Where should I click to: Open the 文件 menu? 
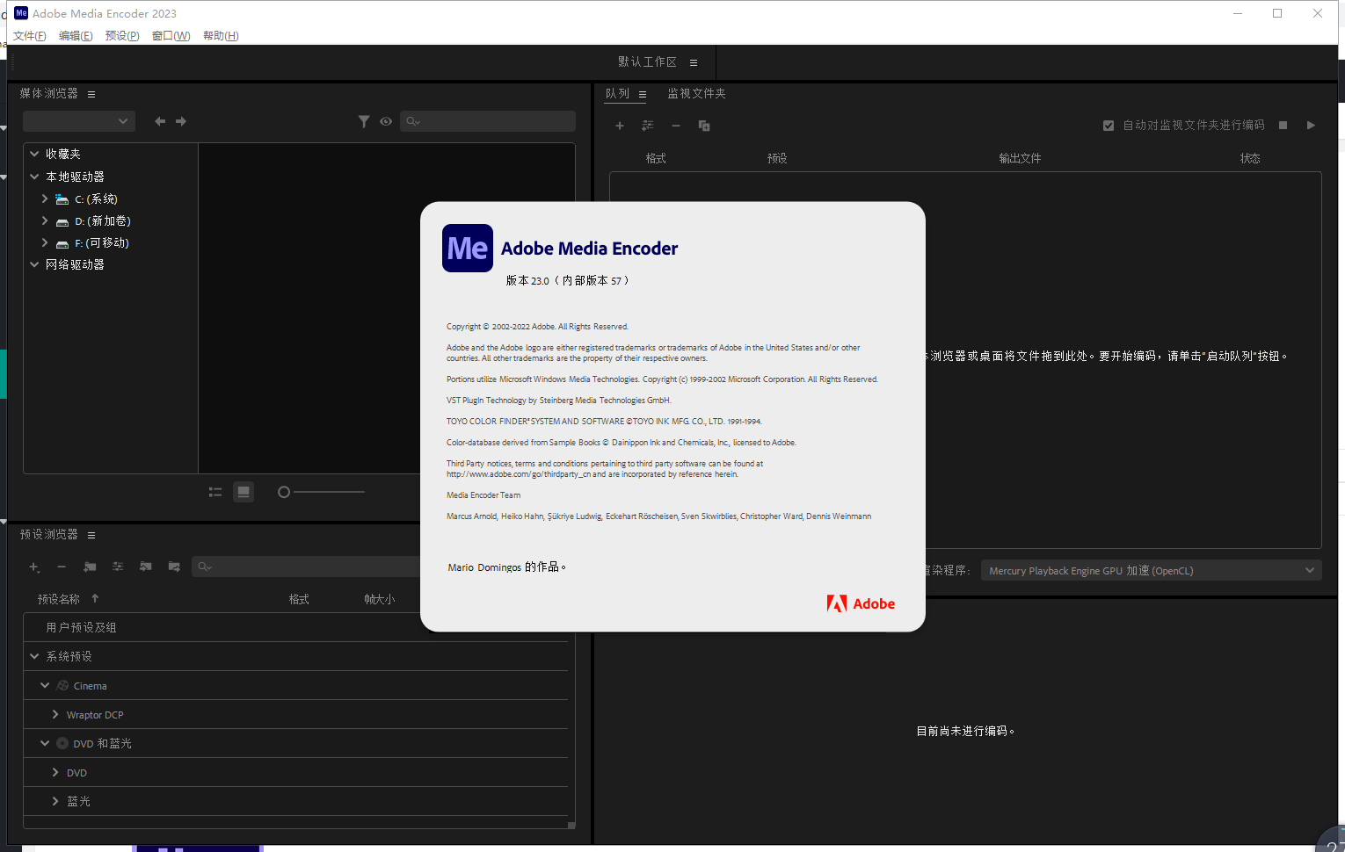(x=29, y=35)
